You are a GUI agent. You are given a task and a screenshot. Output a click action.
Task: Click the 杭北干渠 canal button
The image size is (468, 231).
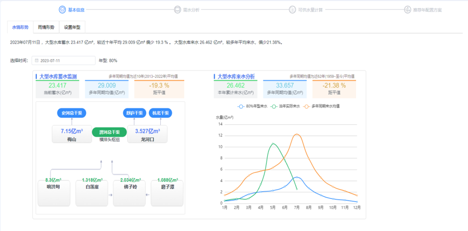point(161,113)
